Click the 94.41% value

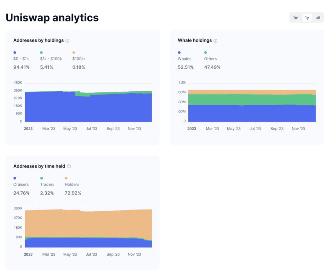coord(21,67)
